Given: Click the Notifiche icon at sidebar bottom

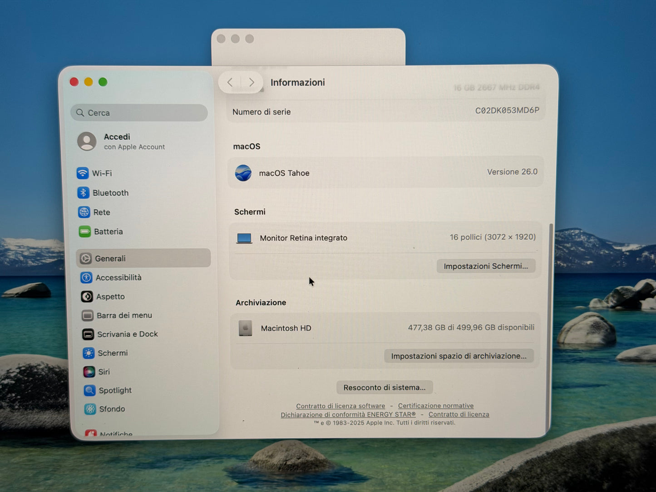Looking at the screenshot, I should (91, 433).
